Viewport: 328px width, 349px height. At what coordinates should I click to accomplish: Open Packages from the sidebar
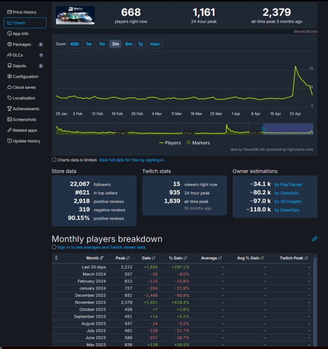[x=21, y=44]
